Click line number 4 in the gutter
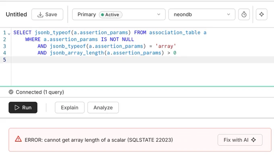 [x=4, y=53]
